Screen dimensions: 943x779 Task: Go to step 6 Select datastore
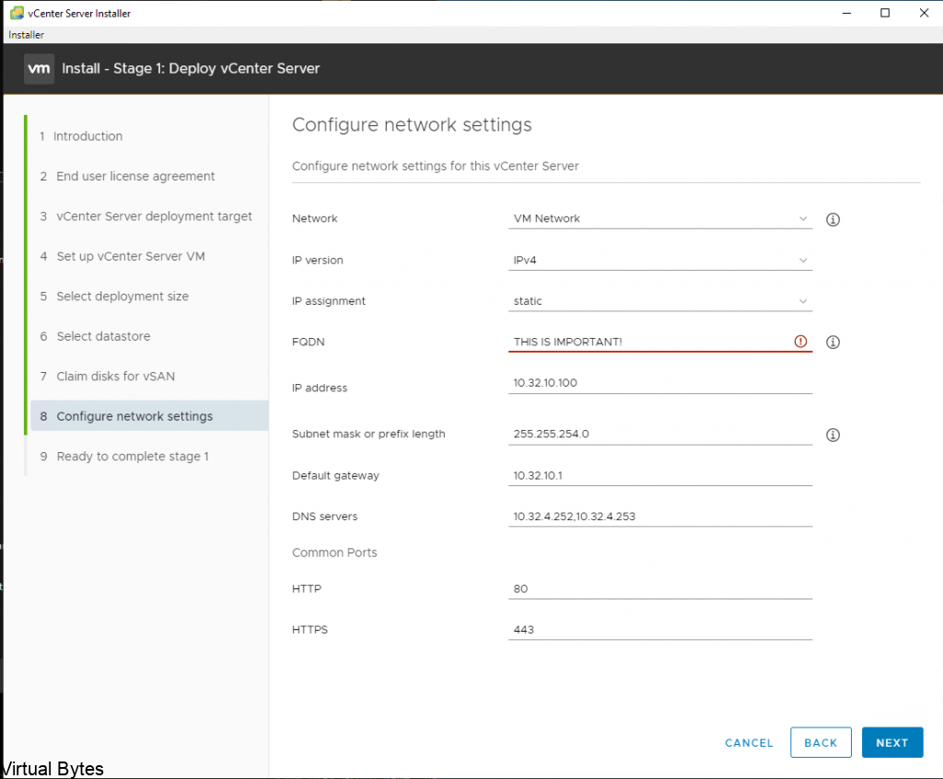click(x=95, y=336)
